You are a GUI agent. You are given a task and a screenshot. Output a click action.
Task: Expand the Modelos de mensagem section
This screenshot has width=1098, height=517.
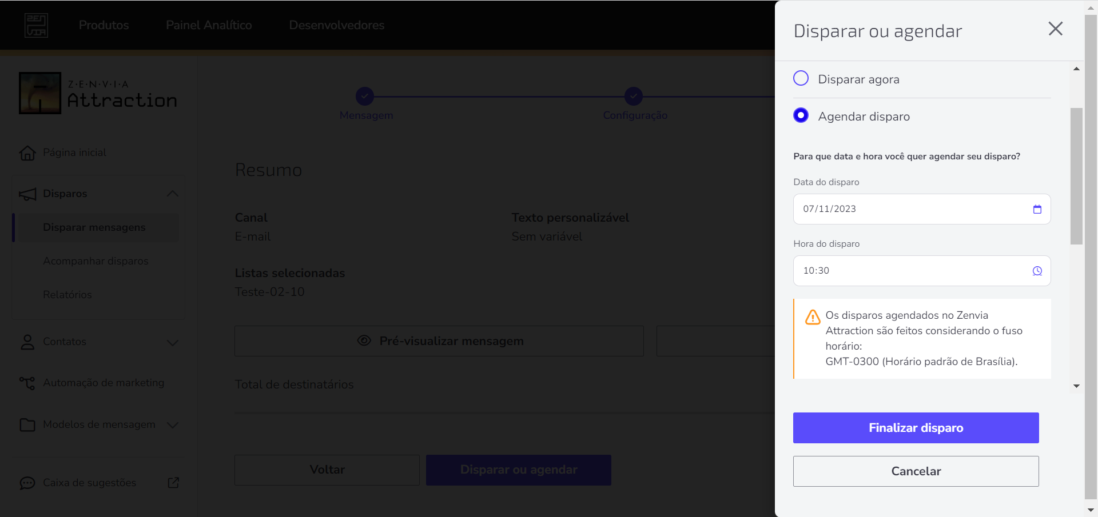tap(173, 425)
